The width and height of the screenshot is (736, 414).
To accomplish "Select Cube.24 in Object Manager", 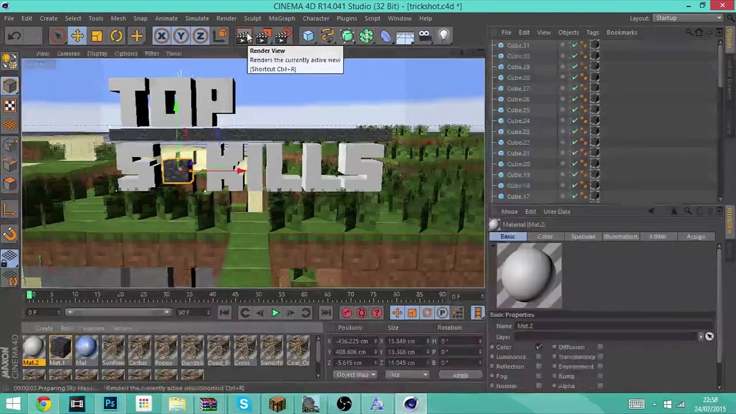I will click(x=518, y=121).
